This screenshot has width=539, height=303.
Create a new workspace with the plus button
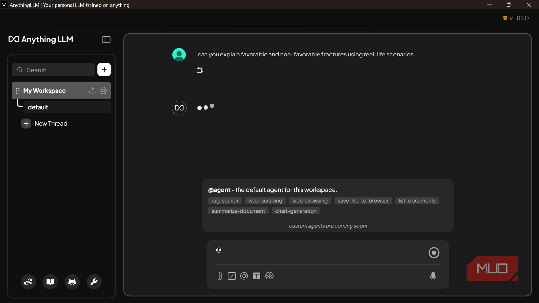(104, 70)
